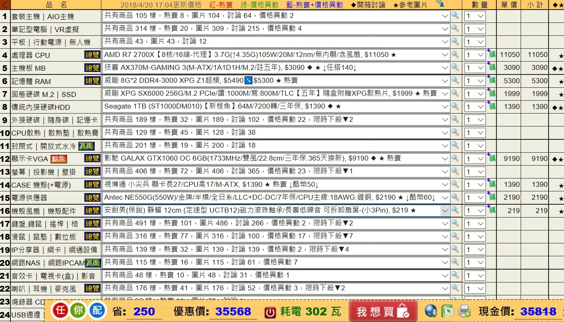Screen dimensions: 564x322
Task: Click the magnifier icon in the 傳統內接硬碟HDD row
Action: coord(455,107)
